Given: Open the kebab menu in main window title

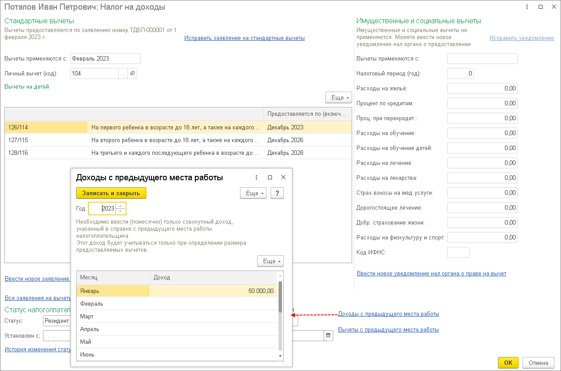Looking at the screenshot, I should click(528, 7).
